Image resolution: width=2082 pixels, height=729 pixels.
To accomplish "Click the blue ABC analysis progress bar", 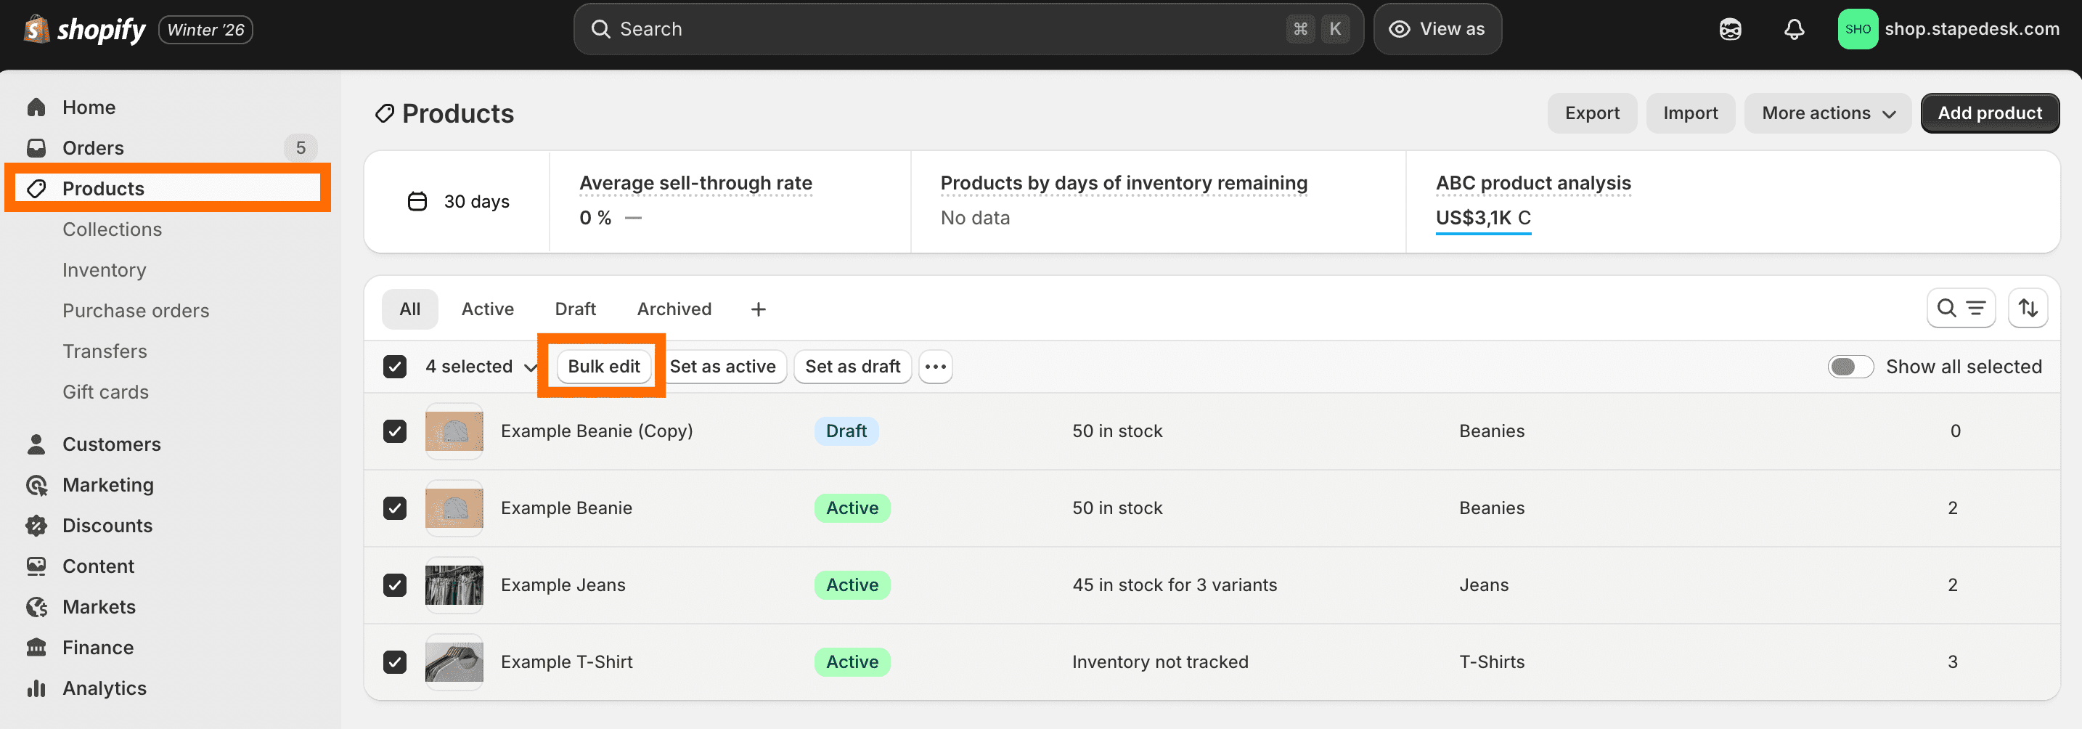I will pyautogui.click(x=1483, y=233).
